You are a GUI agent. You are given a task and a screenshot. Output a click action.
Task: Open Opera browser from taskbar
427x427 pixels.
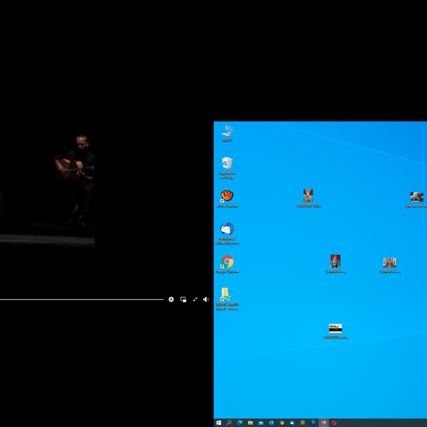(x=334, y=423)
